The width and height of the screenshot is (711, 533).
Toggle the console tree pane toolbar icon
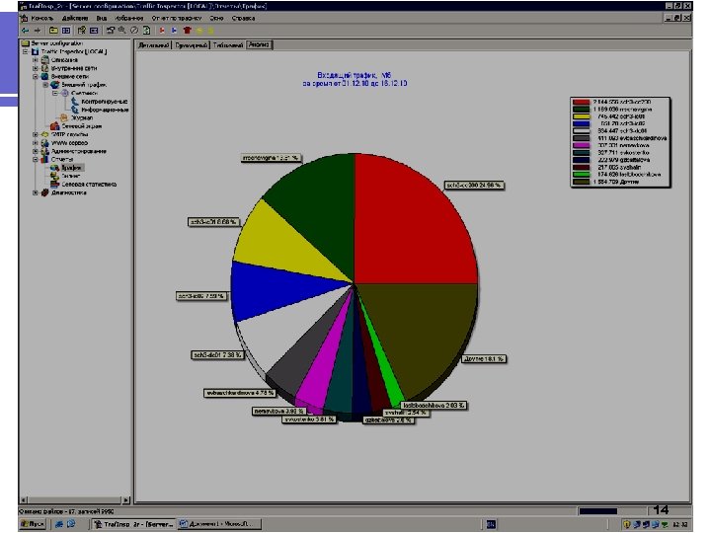point(66,31)
